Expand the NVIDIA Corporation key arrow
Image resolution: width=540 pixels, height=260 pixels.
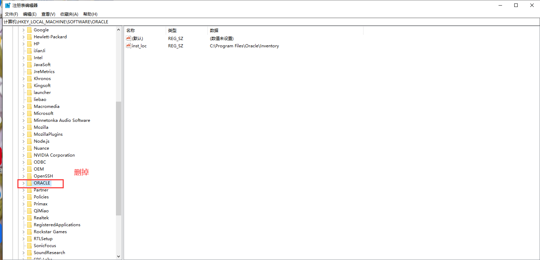[24, 155]
